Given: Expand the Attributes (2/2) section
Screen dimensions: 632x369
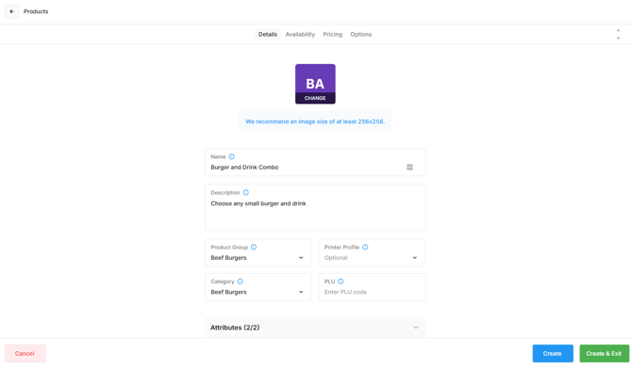Looking at the screenshot, I should tap(315, 328).
